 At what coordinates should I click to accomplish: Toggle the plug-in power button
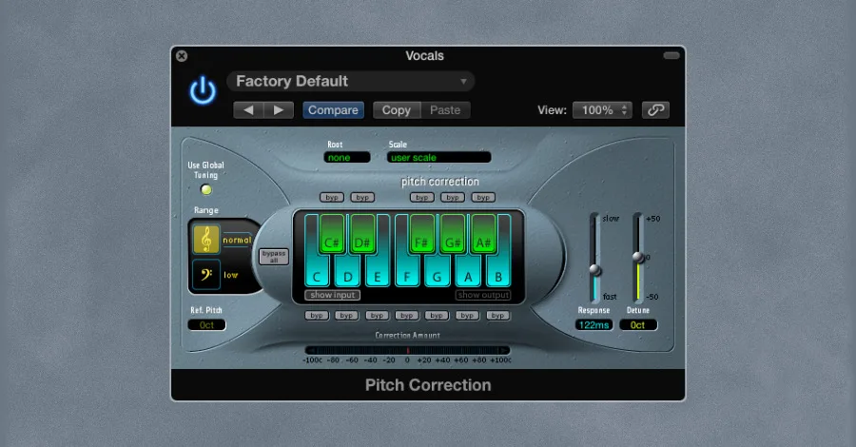pos(203,90)
